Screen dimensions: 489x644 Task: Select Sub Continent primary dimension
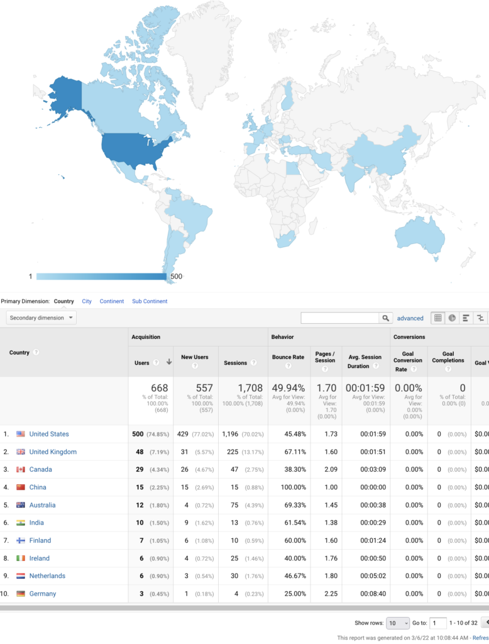coord(150,301)
